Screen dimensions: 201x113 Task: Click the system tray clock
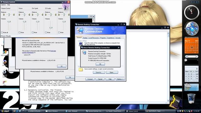pos(197,111)
